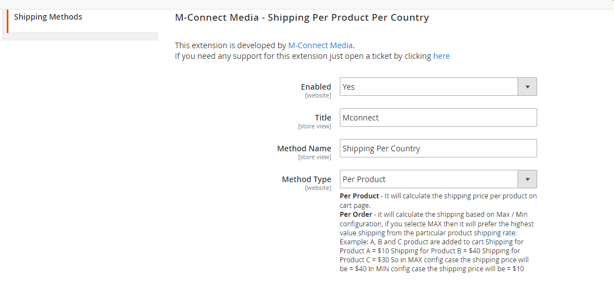Focus the Title field containing Mconnect

[438, 118]
